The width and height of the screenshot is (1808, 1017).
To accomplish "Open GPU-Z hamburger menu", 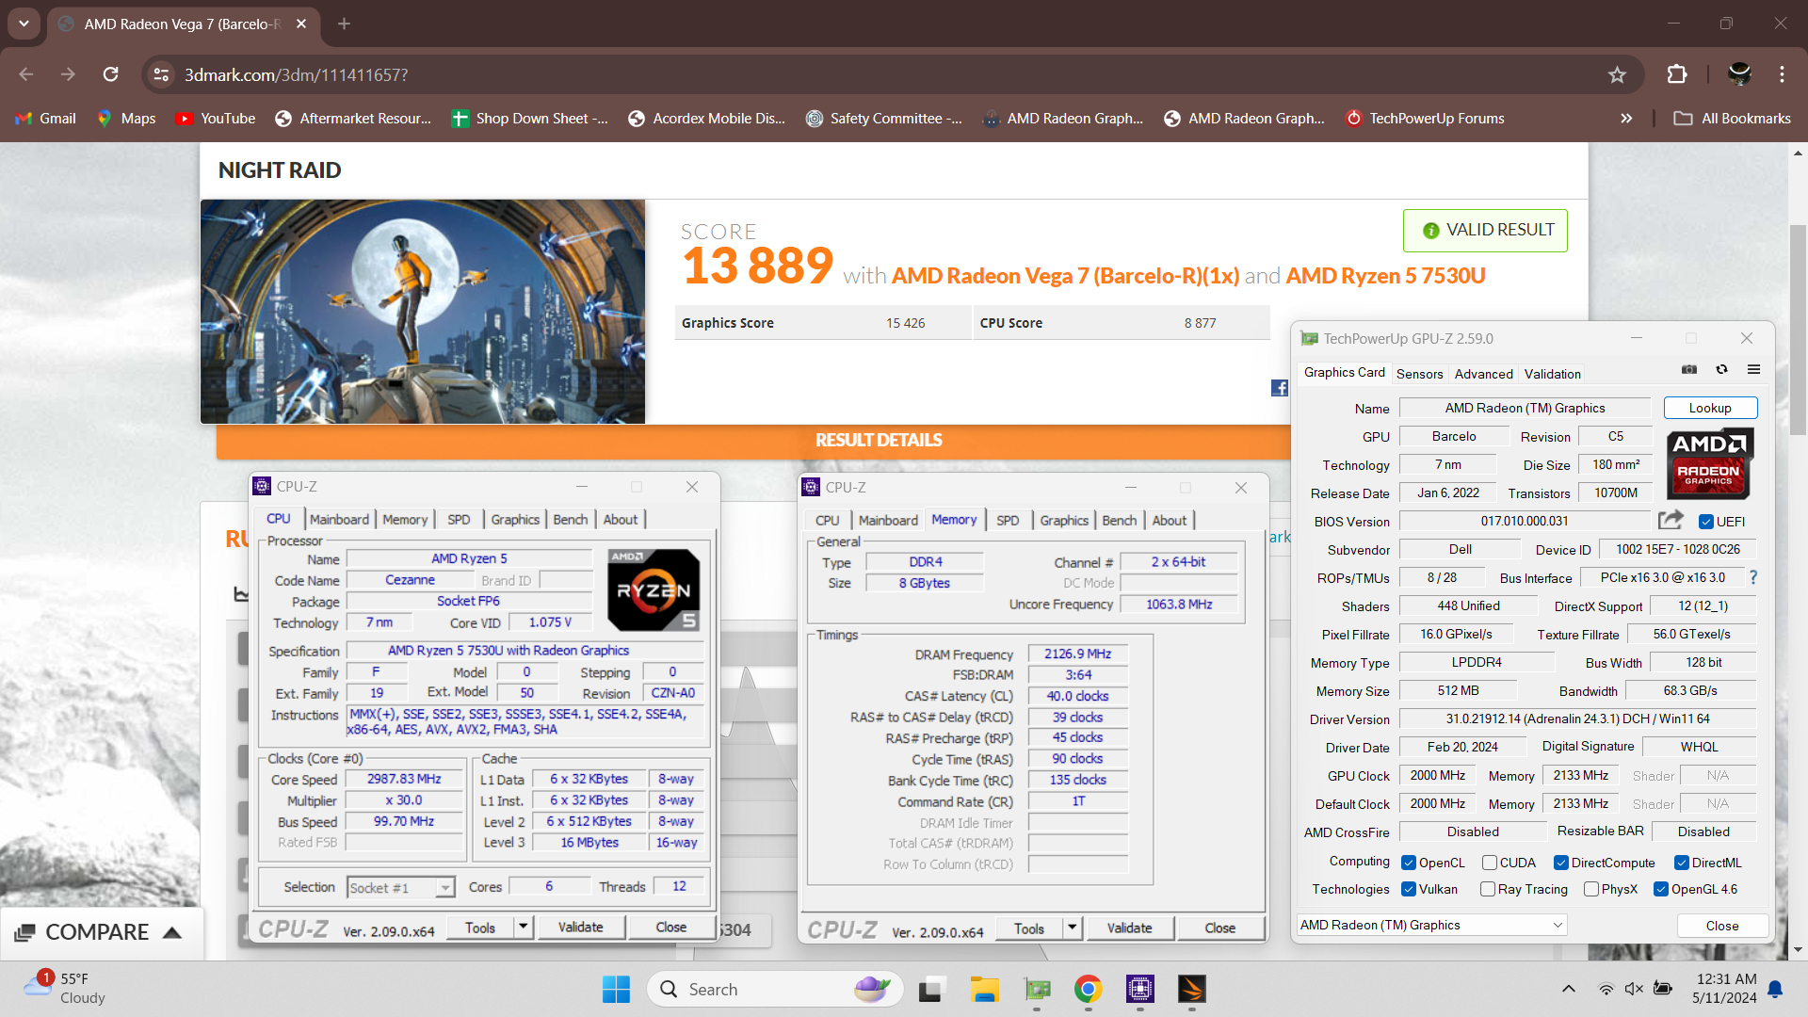I will pos(1753,370).
